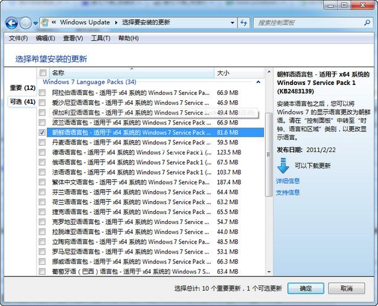Maximize the Windows Update window
The width and height of the screenshot is (378, 306).
click(x=344, y=5)
